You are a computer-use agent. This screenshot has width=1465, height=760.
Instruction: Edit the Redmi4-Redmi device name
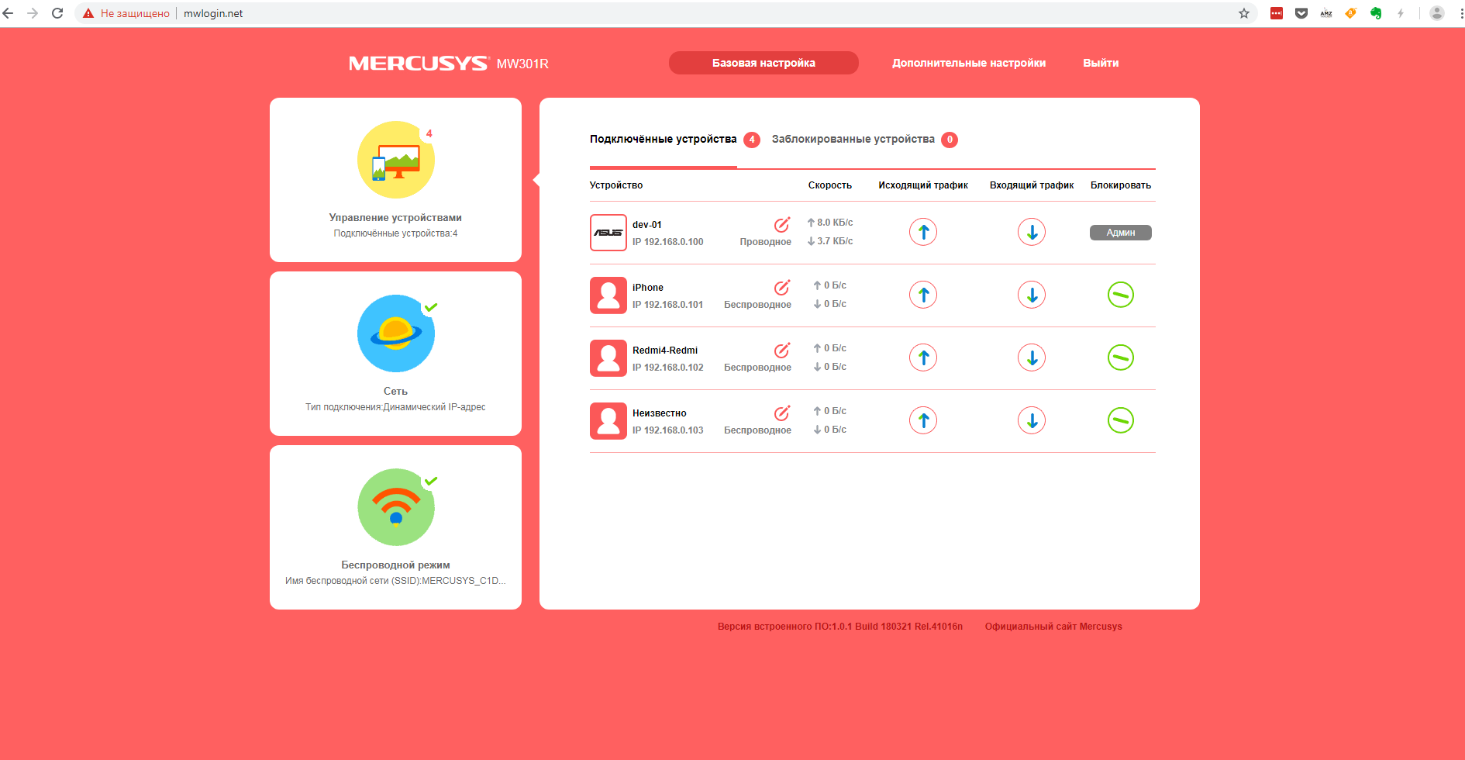[782, 351]
